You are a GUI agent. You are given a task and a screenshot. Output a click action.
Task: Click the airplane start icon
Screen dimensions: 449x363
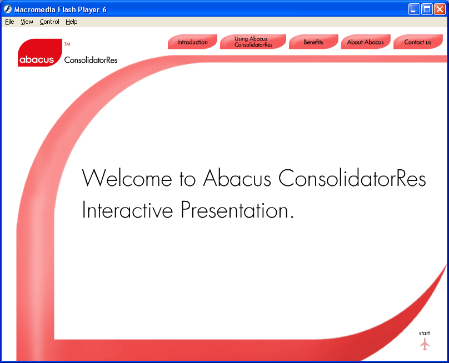[425, 344]
